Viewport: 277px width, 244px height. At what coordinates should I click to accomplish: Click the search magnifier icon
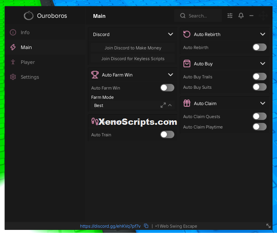click(x=183, y=16)
